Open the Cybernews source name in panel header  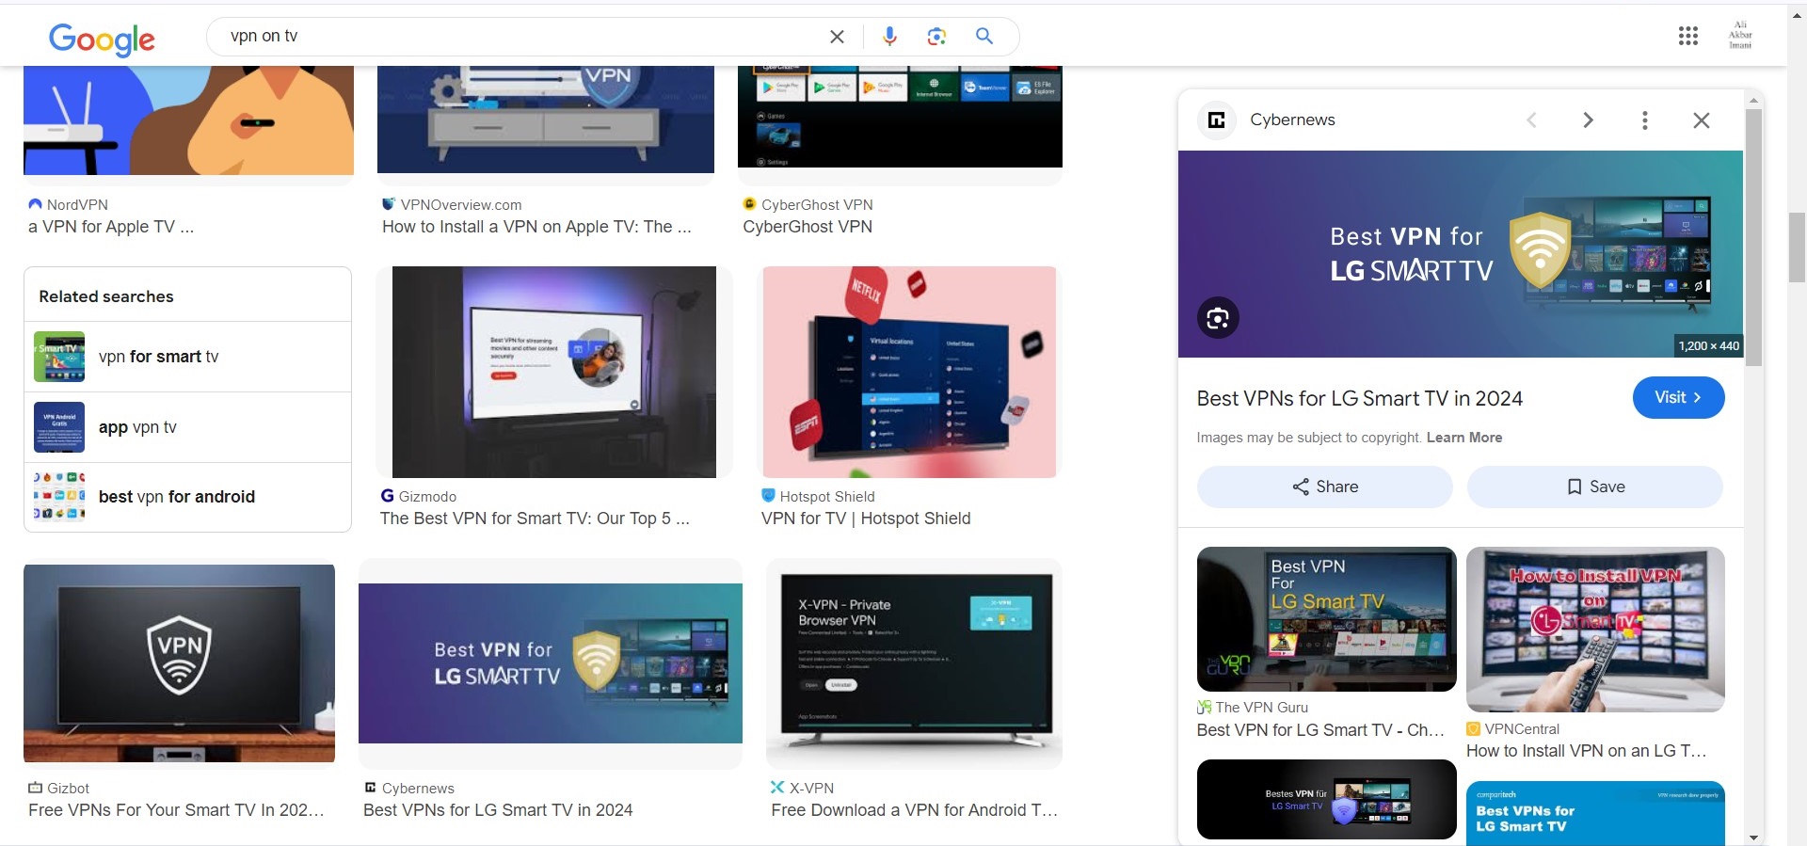(1292, 120)
